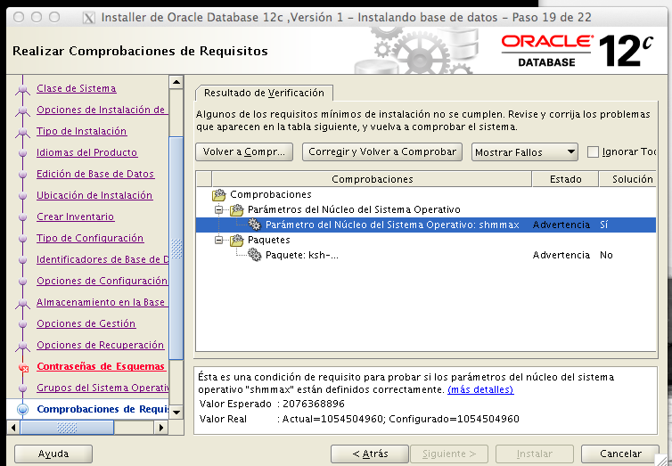Open the Contraseñas de Esquemas step

pos(101,367)
